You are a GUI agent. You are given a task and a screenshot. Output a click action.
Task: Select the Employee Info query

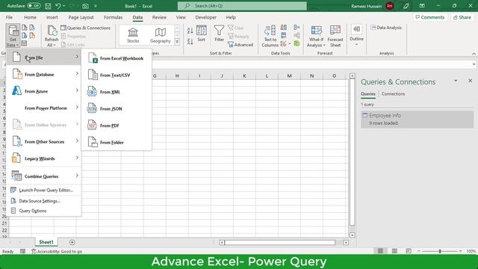click(x=417, y=119)
